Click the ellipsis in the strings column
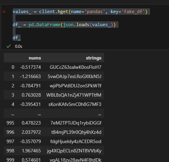This screenshot has height=162, width=169. click(100, 115)
